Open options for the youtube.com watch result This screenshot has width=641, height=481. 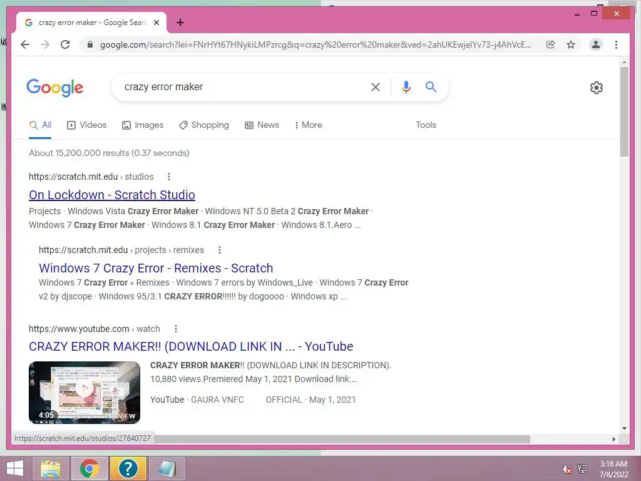176,329
